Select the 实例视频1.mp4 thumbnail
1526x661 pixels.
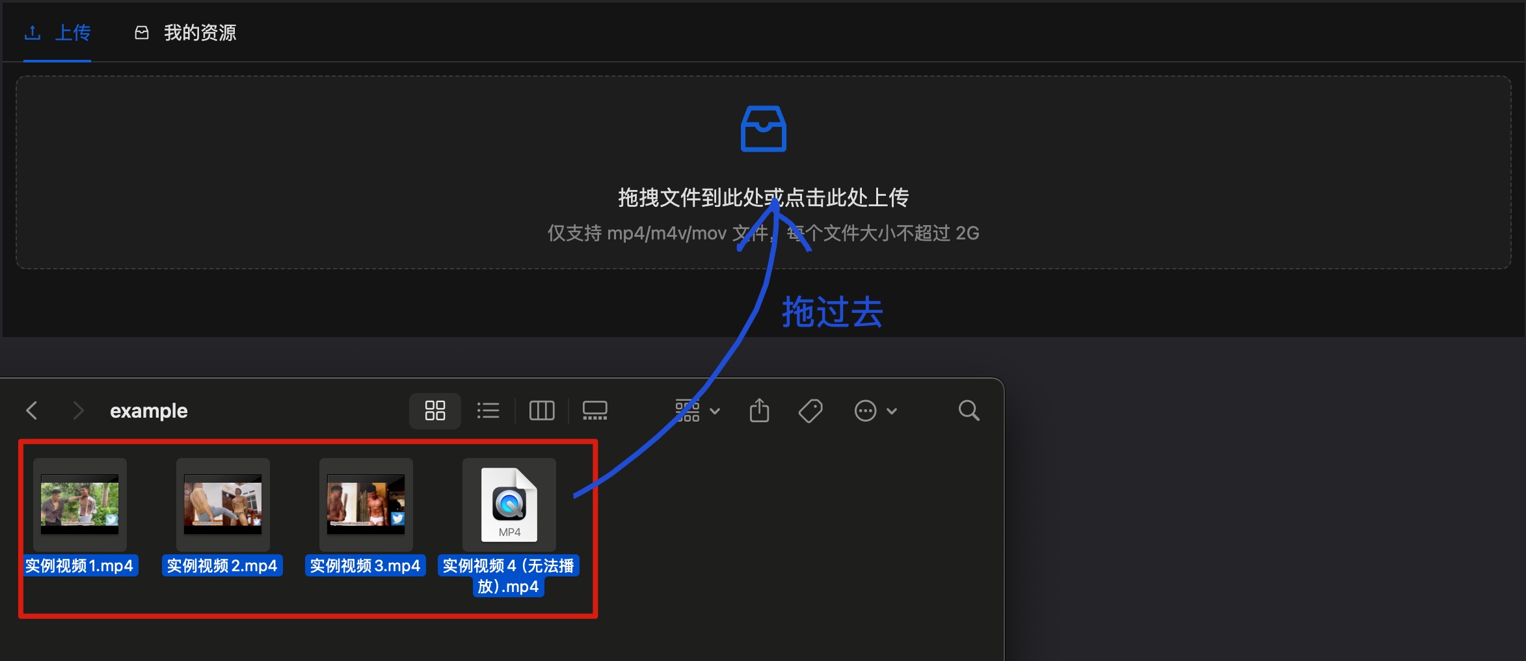point(79,504)
